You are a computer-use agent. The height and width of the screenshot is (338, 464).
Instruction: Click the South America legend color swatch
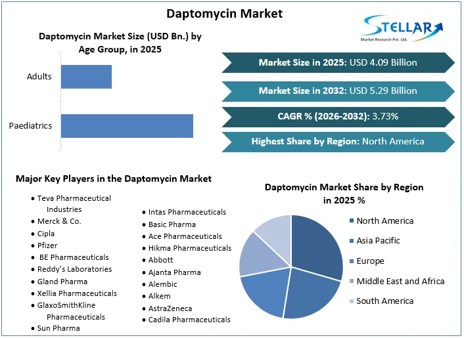click(351, 301)
